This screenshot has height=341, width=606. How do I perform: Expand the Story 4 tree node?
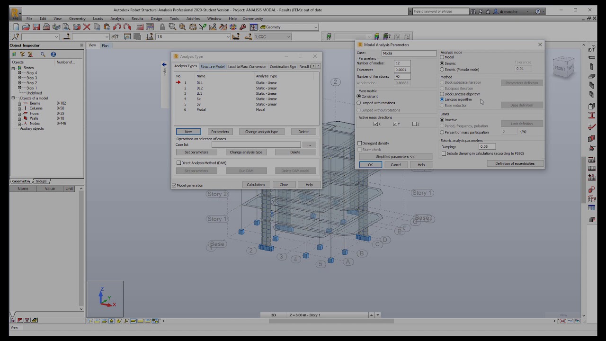pyautogui.click(x=19, y=73)
